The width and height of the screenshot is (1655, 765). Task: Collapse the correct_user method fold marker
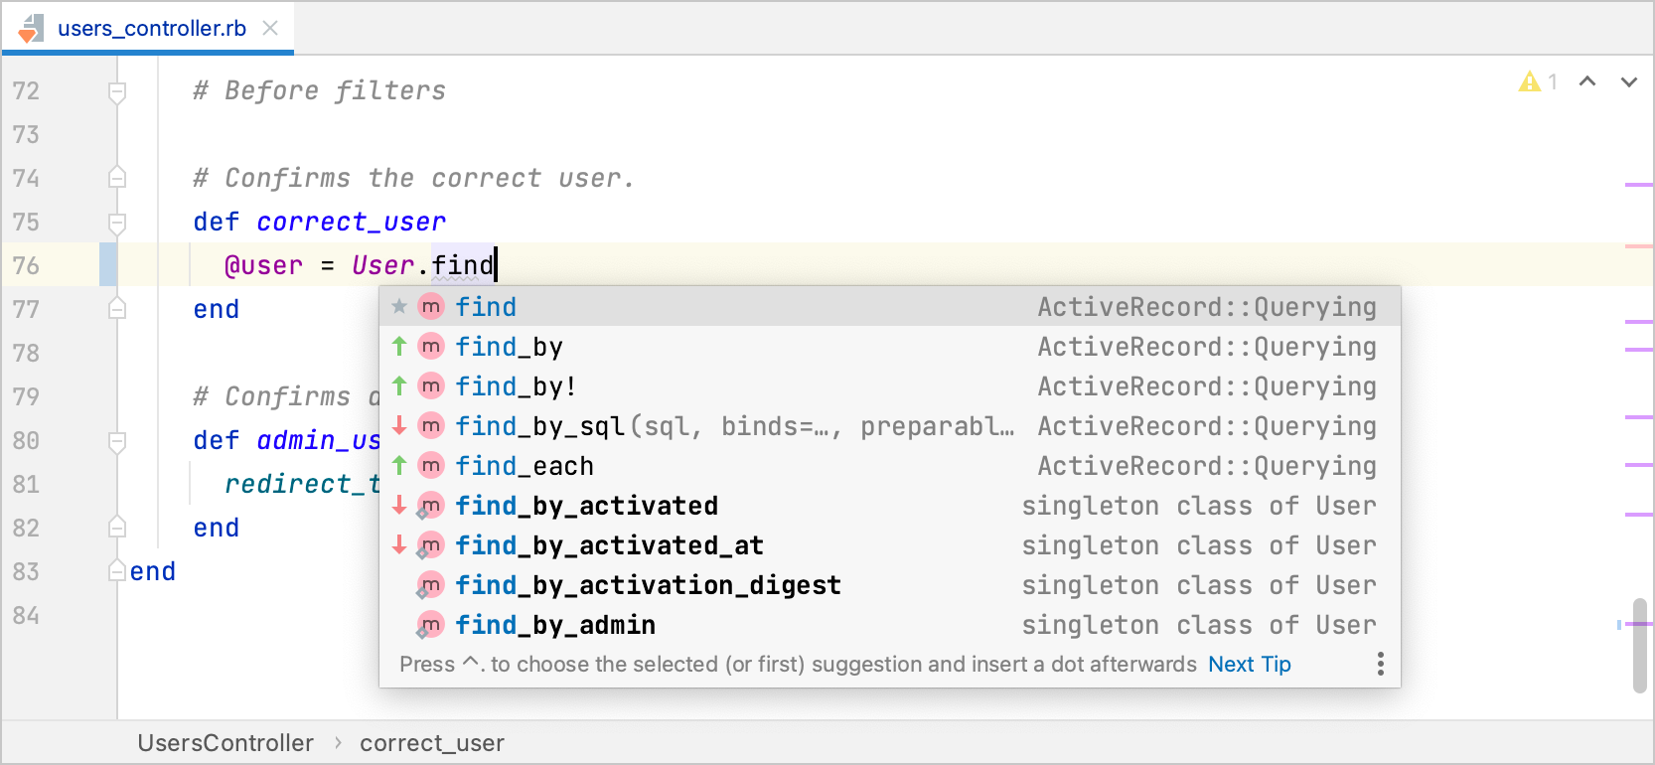coord(116,223)
